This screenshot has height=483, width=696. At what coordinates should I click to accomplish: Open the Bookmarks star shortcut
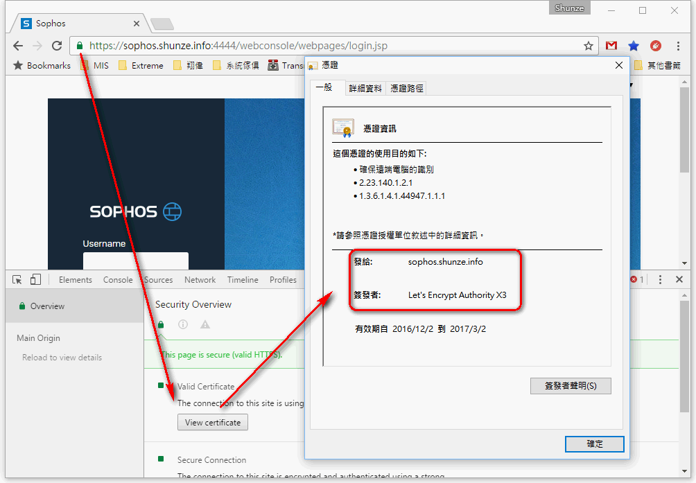click(x=42, y=66)
